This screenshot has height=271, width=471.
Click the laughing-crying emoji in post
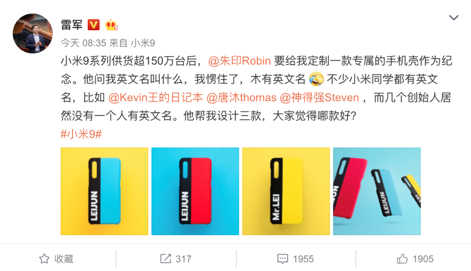coord(316,79)
